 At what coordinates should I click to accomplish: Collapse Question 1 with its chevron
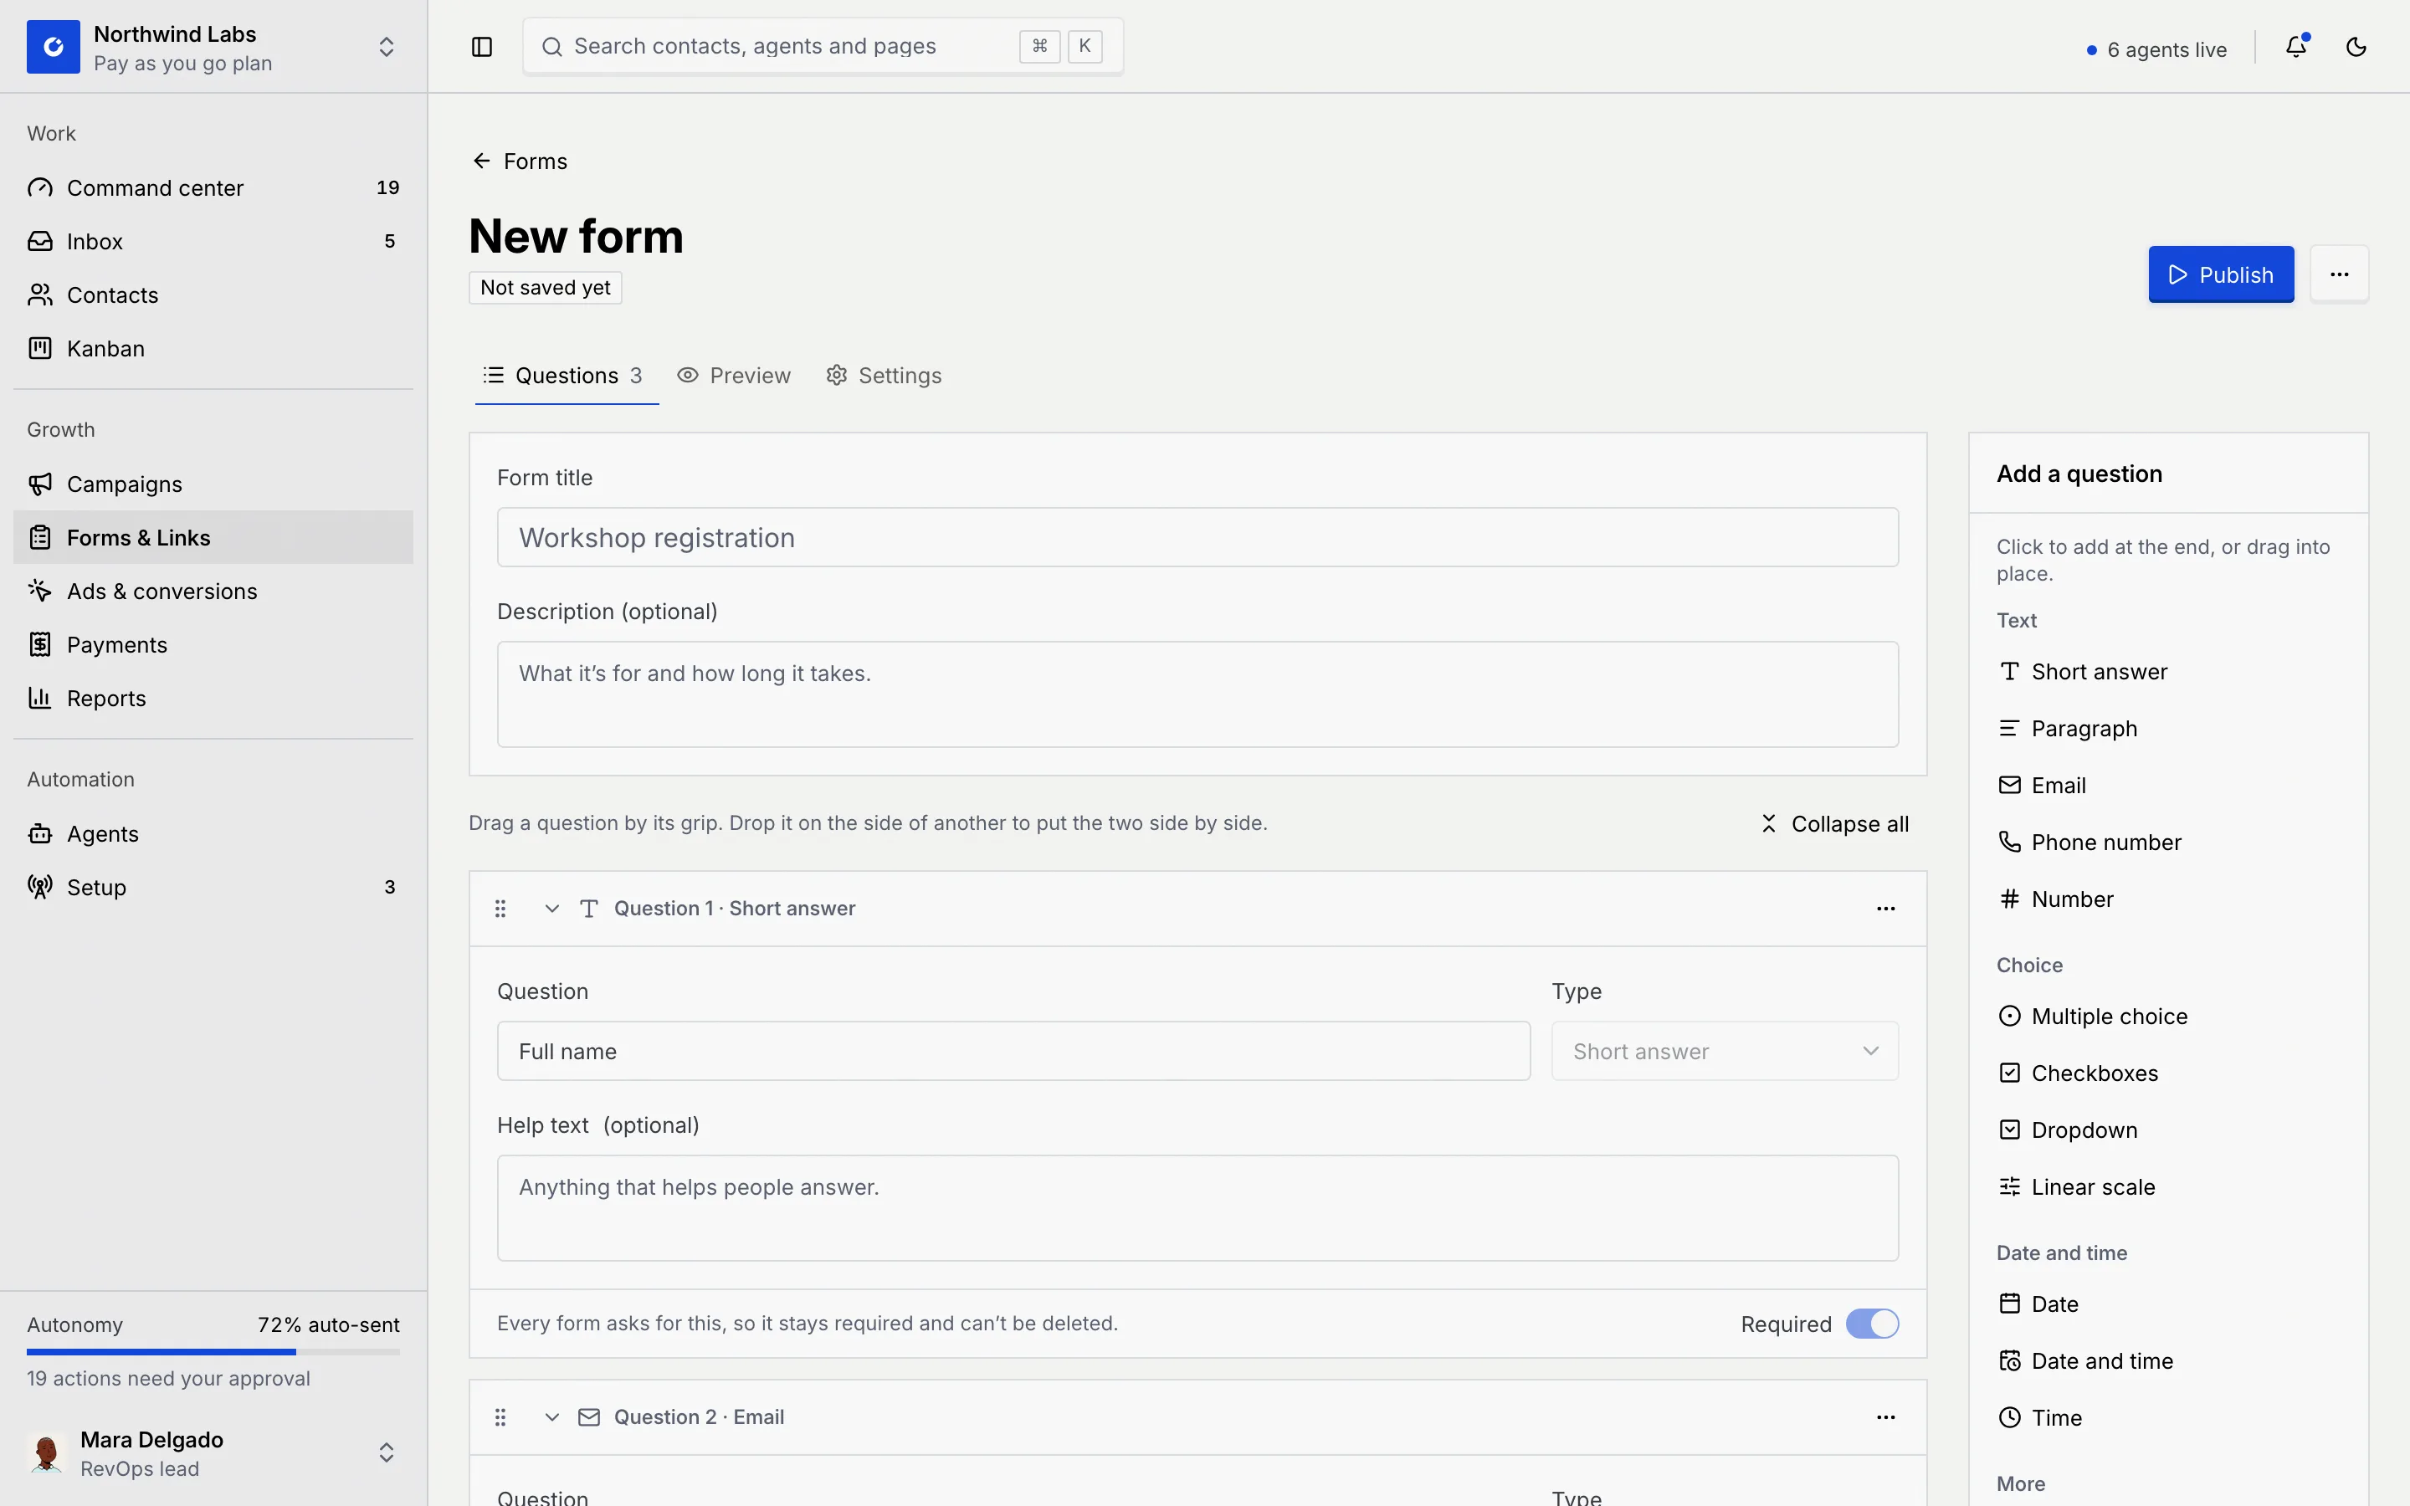551,909
